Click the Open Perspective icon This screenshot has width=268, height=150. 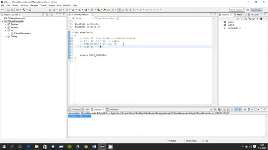coord(247,10)
